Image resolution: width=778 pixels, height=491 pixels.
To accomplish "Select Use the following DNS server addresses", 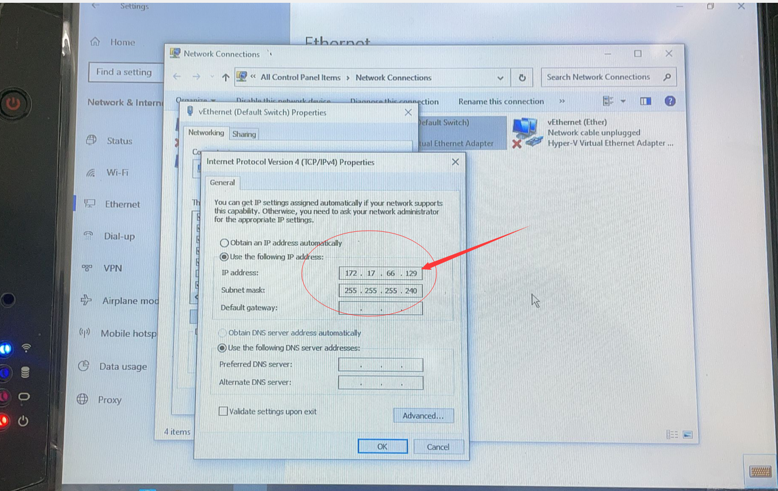I will [x=222, y=348].
